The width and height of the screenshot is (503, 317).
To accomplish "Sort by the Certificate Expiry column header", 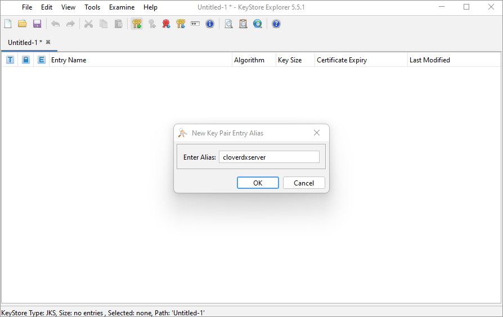I will 360,60.
